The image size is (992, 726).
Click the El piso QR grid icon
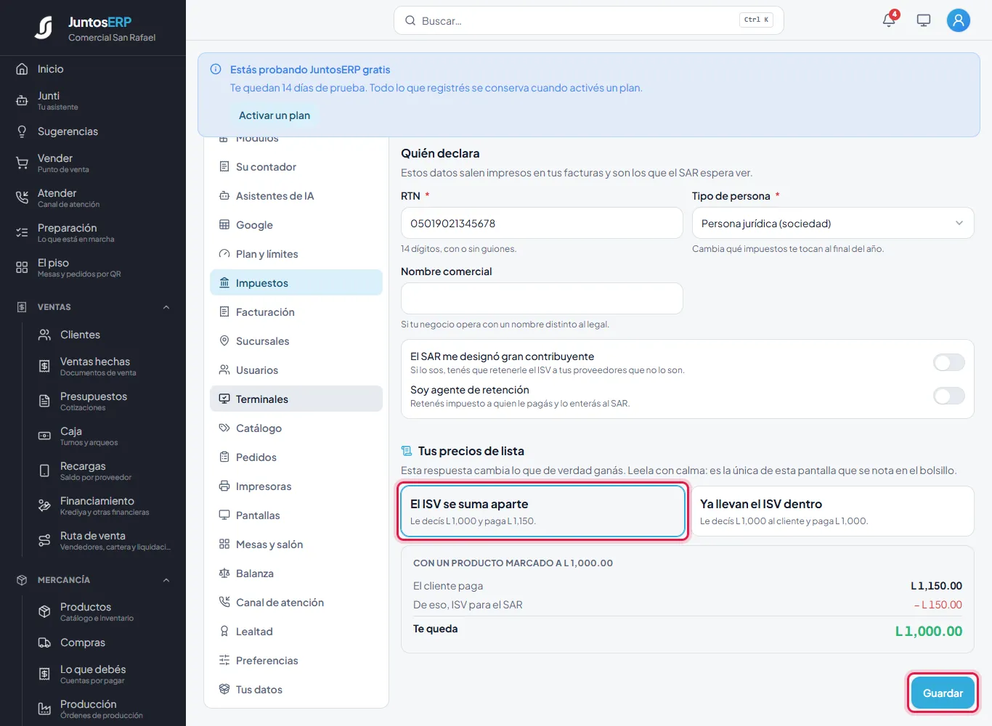22,268
